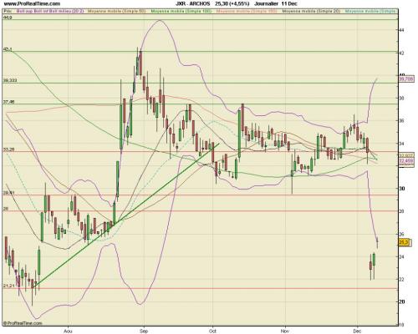This screenshot has width=418, height=334.
Task: Click the 39,333 horizontal level label
Action: pyautogui.click(x=10, y=81)
